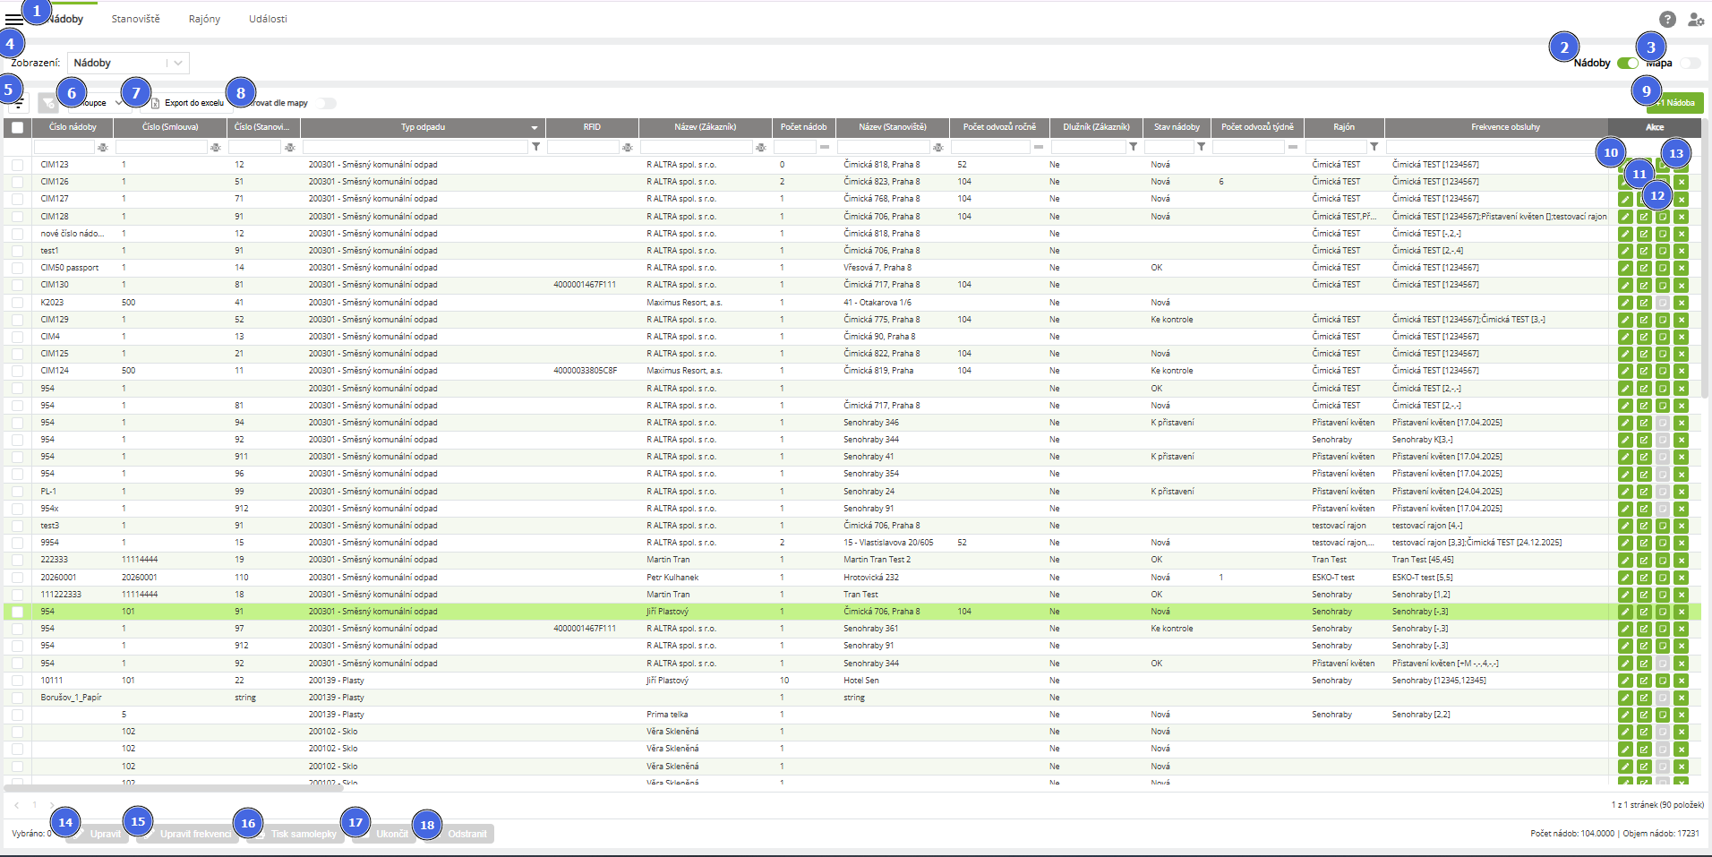Click edit pencil icon for row CIM128
1712x857 pixels.
[x=1625, y=217]
